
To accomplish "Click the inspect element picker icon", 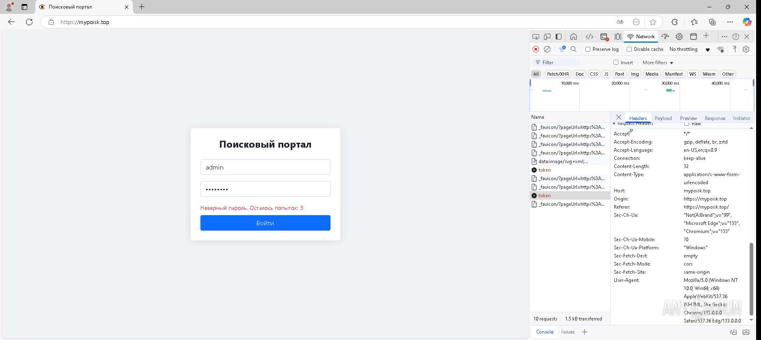I will coord(536,37).
